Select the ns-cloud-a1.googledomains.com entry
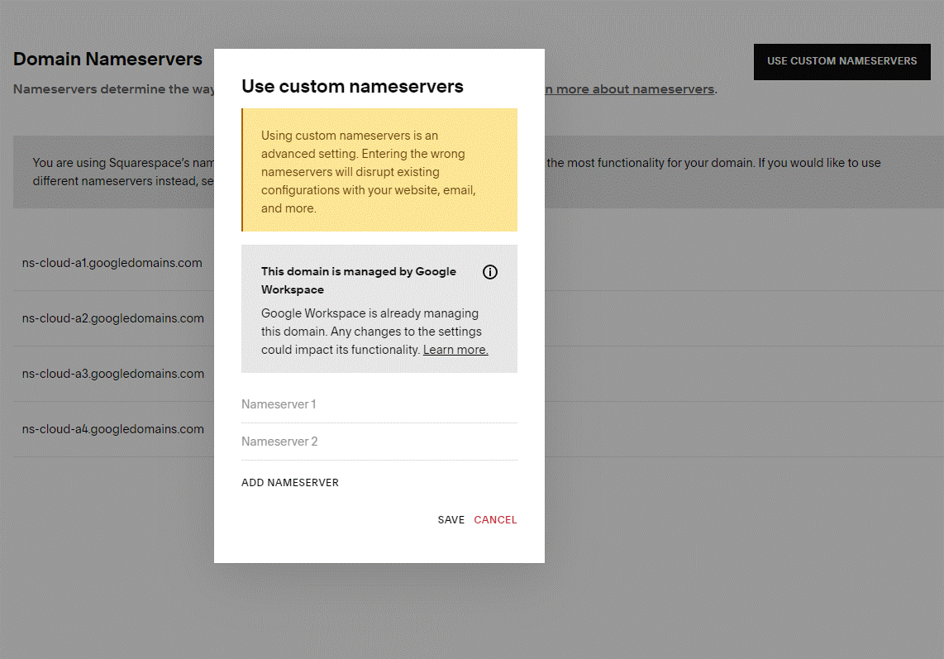The image size is (944, 659). pos(112,263)
